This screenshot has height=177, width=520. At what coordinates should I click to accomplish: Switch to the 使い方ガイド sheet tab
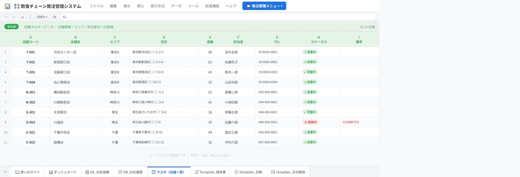click(x=28, y=172)
